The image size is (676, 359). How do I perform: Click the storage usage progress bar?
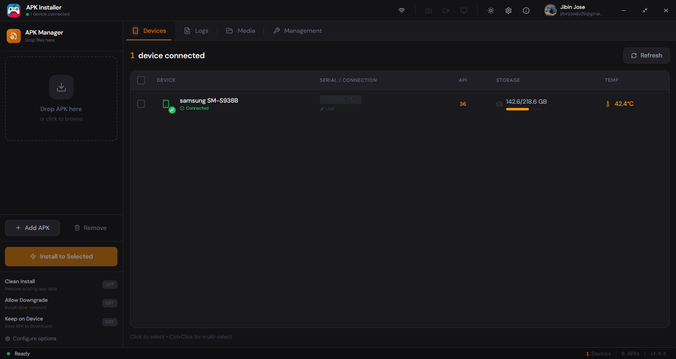pos(524,109)
